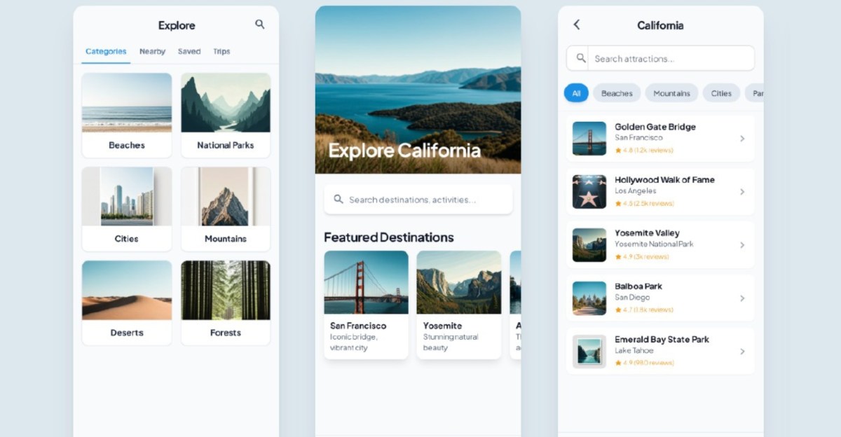Click the magnifier icon in Search attractions field
841x437 pixels.
580,59
